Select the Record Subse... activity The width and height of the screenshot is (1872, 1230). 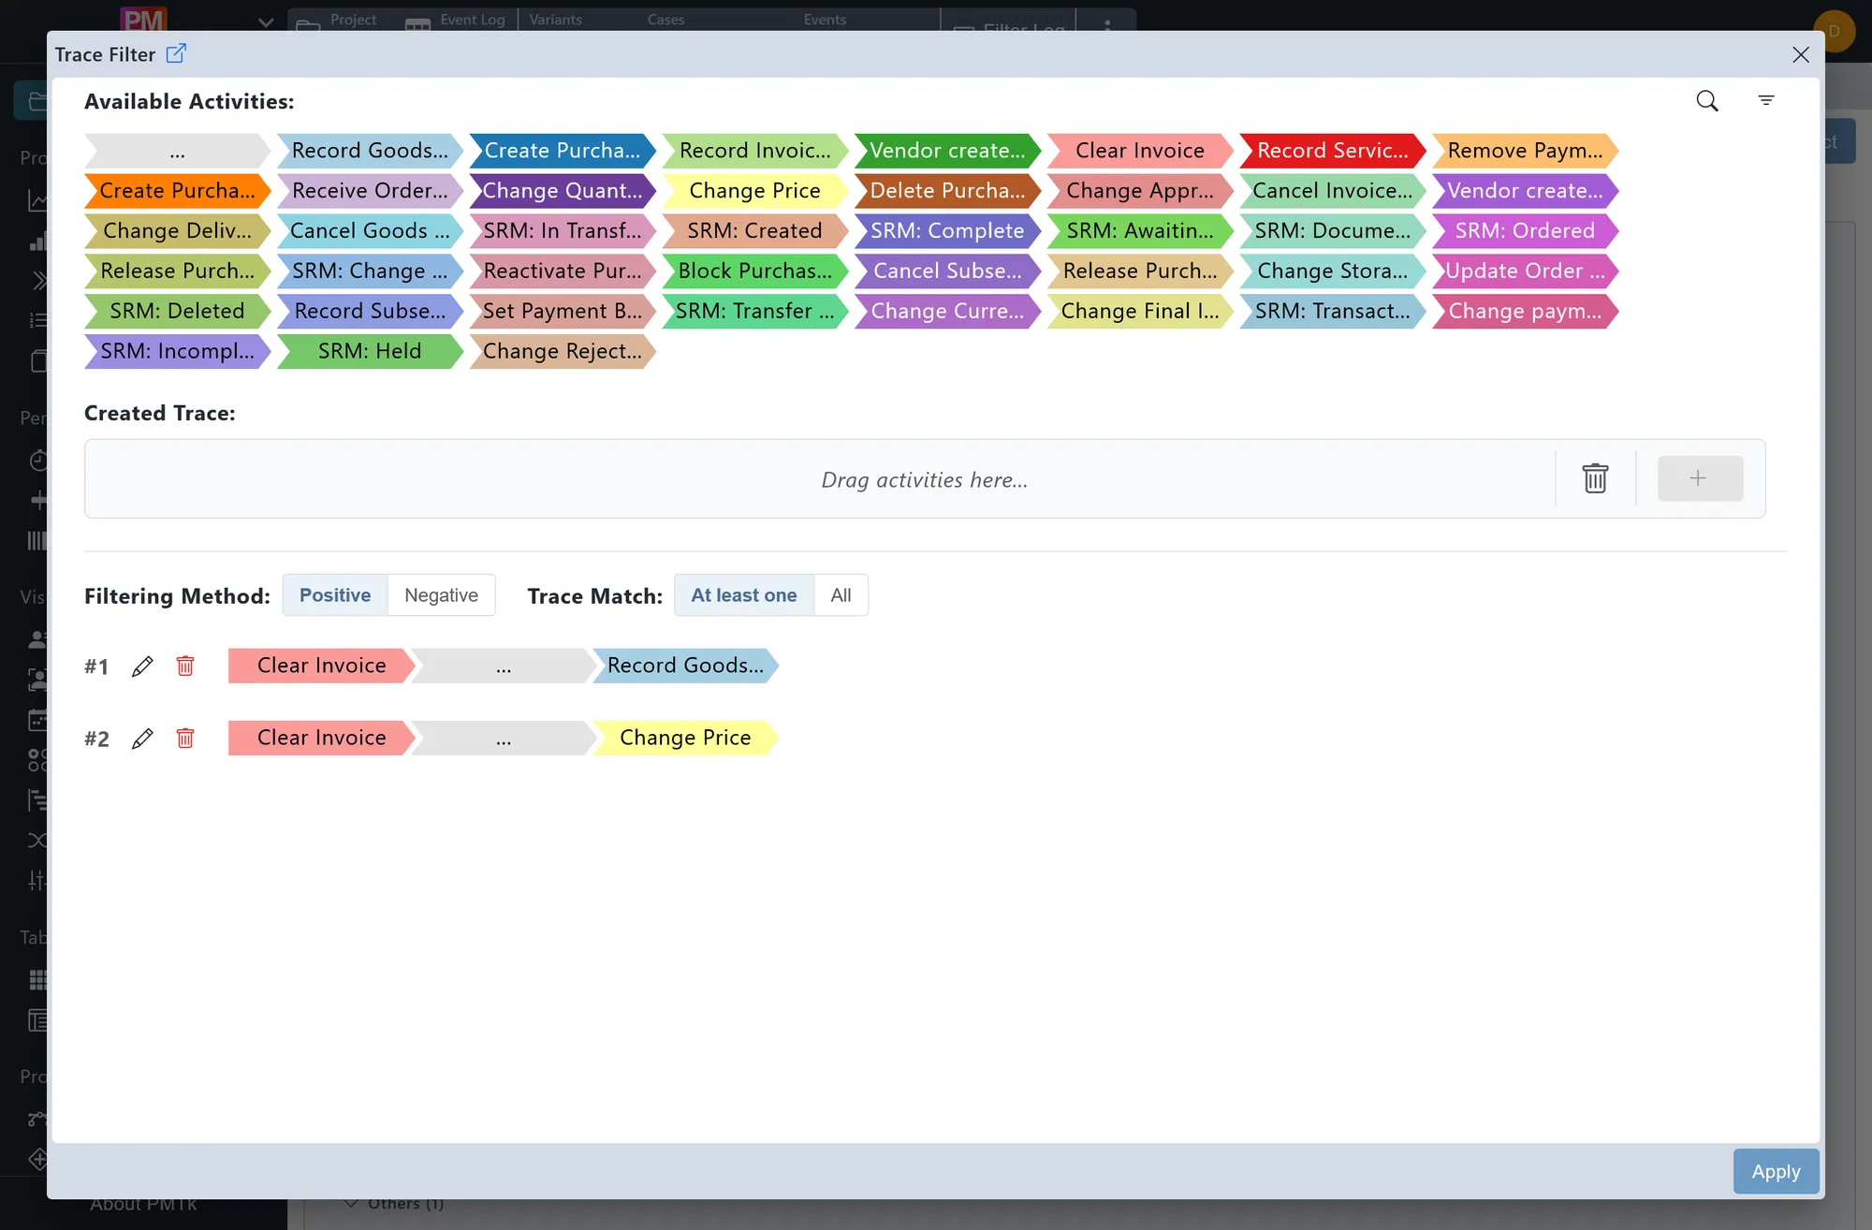pyautogui.click(x=371, y=312)
